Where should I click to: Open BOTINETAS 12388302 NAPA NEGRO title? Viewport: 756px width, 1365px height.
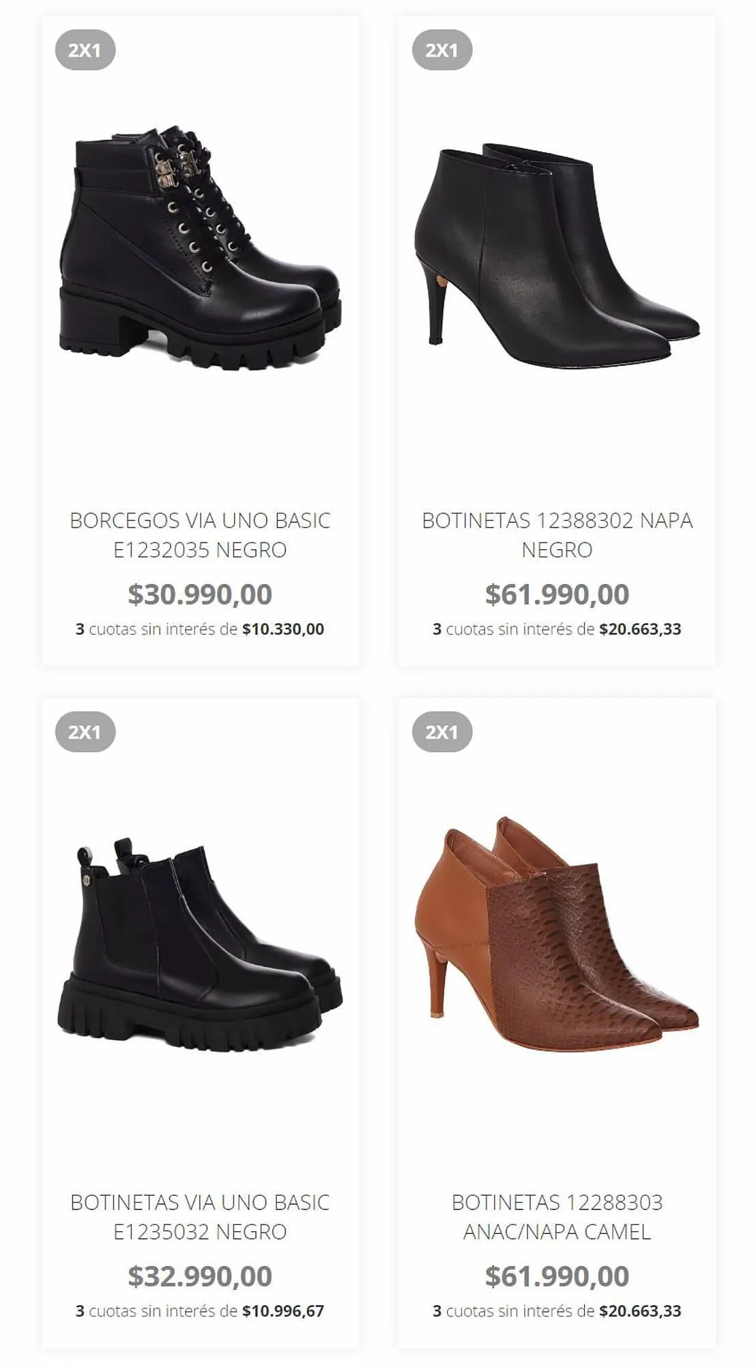pos(557,535)
